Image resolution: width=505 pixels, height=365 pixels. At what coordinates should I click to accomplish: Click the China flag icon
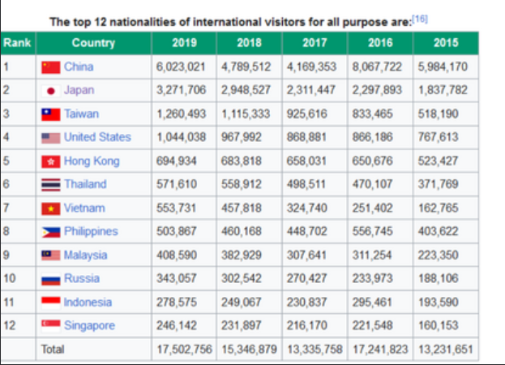tap(52, 67)
